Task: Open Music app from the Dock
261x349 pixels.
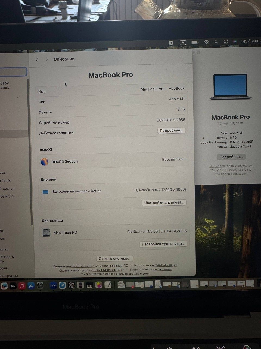Action: pos(22,286)
